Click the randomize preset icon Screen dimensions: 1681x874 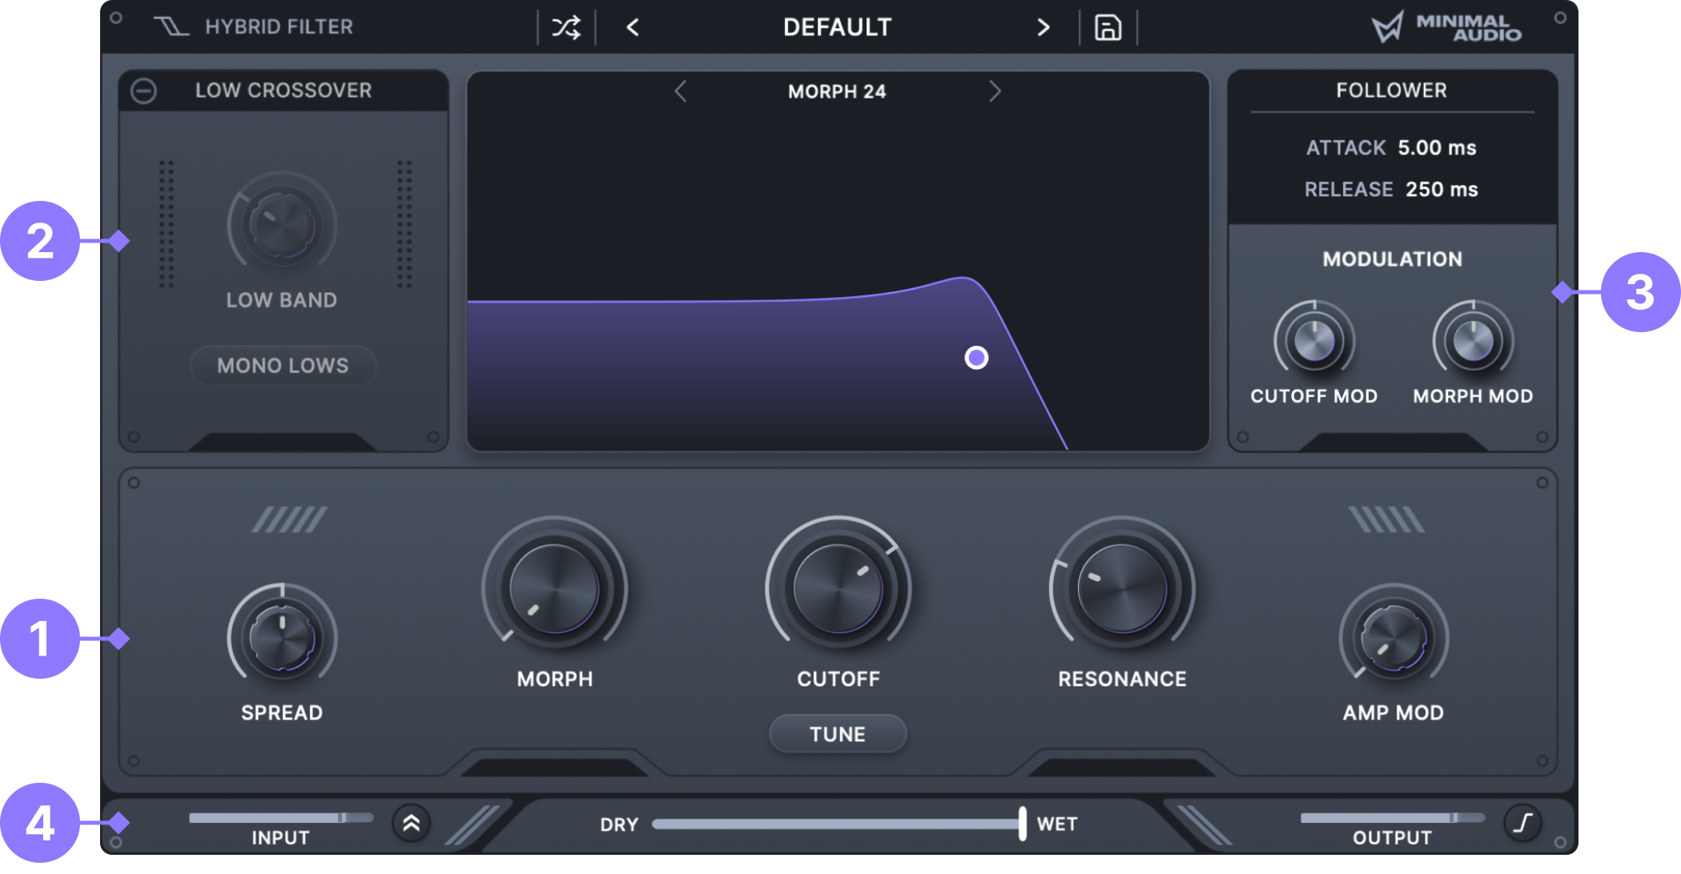pos(565,26)
